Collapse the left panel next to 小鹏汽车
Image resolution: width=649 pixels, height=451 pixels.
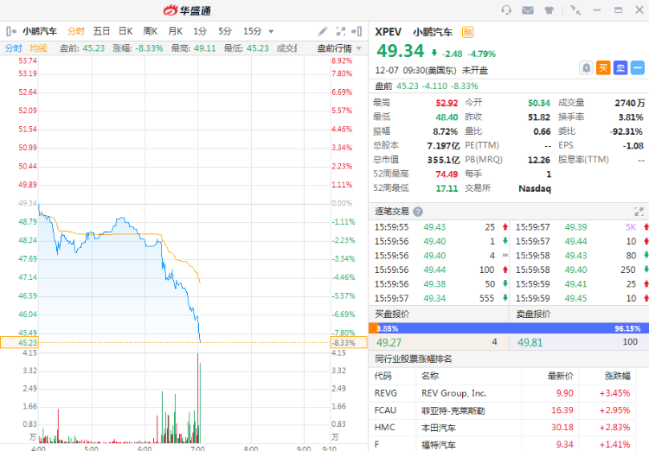(x=11, y=31)
